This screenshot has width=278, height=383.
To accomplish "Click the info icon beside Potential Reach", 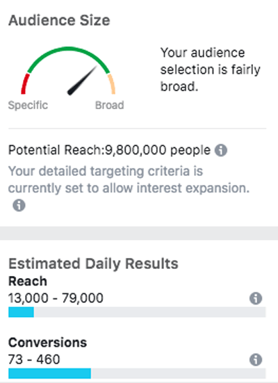I will [x=221, y=150].
